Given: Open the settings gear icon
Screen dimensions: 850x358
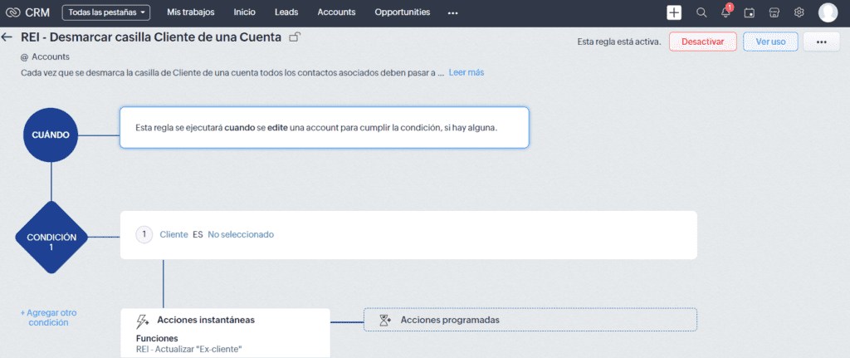Looking at the screenshot, I should [799, 12].
